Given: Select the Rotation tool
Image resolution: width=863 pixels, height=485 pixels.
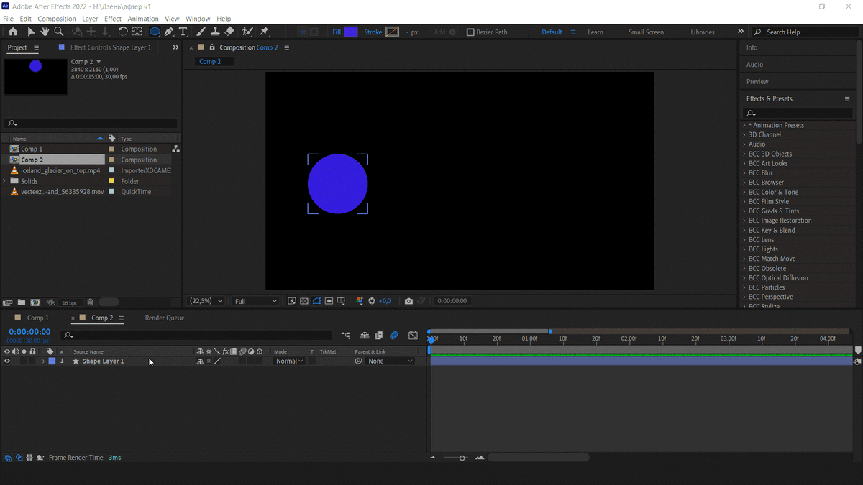Looking at the screenshot, I should tap(123, 32).
